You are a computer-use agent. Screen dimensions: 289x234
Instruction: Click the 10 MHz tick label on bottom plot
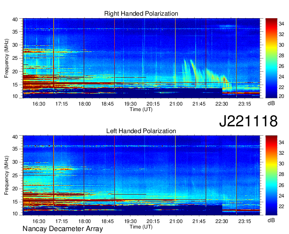(15, 214)
